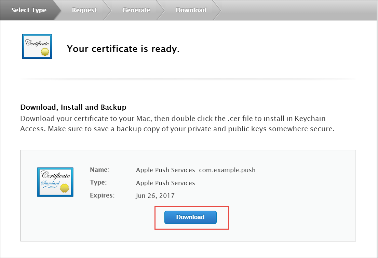Click the "Name:" field label
The width and height of the screenshot is (378, 258).
[x=99, y=170]
